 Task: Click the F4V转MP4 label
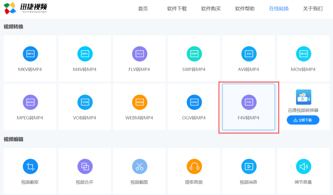pos(248,118)
